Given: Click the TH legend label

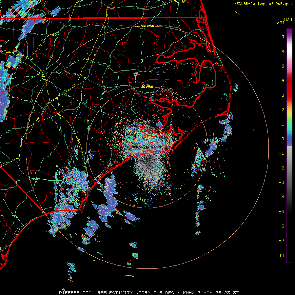Looking at the screenshot, I should click(x=282, y=255).
